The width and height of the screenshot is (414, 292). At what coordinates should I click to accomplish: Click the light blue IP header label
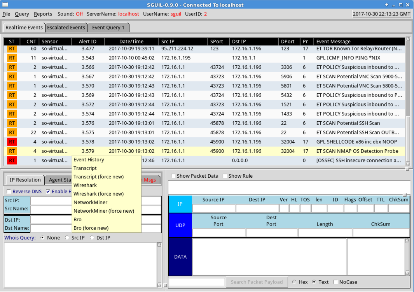(180, 204)
